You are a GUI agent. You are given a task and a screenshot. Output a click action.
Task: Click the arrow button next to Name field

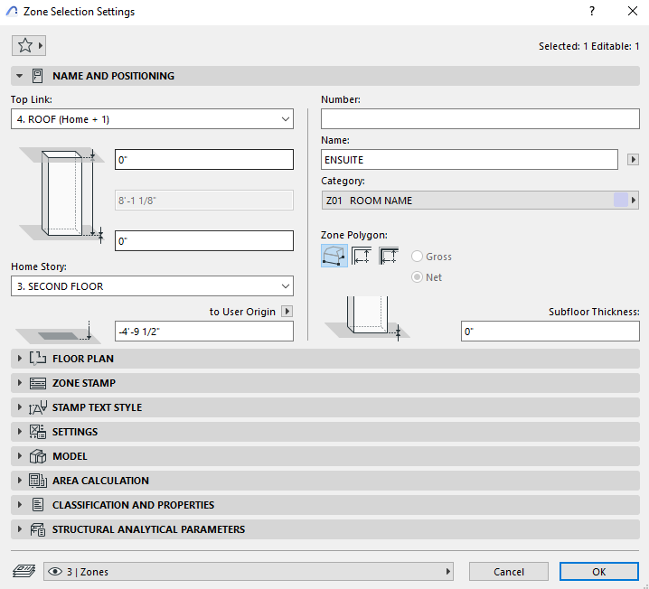[633, 160]
